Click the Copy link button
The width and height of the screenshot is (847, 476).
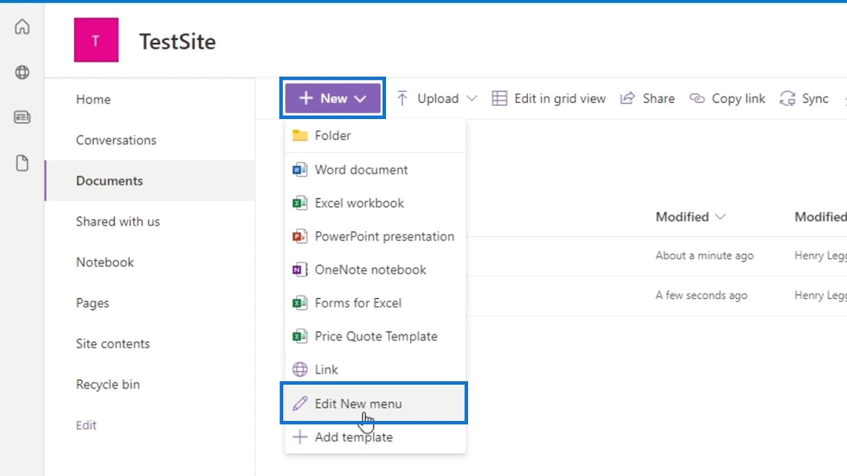[727, 98]
